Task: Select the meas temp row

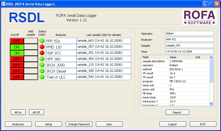Action: [x=175, y=97]
